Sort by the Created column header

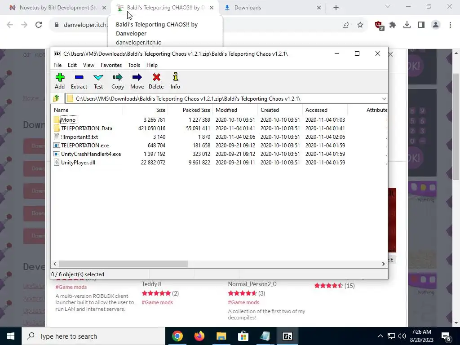(x=280, y=110)
